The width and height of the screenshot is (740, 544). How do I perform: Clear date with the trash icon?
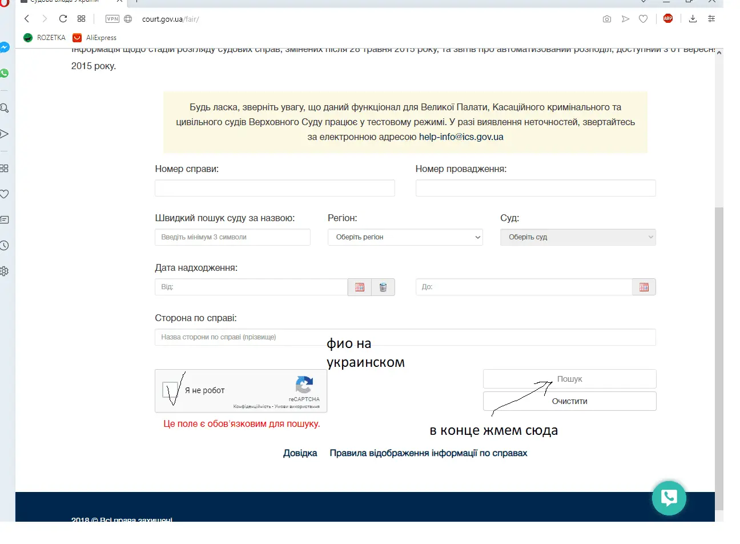[x=383, y=287]
